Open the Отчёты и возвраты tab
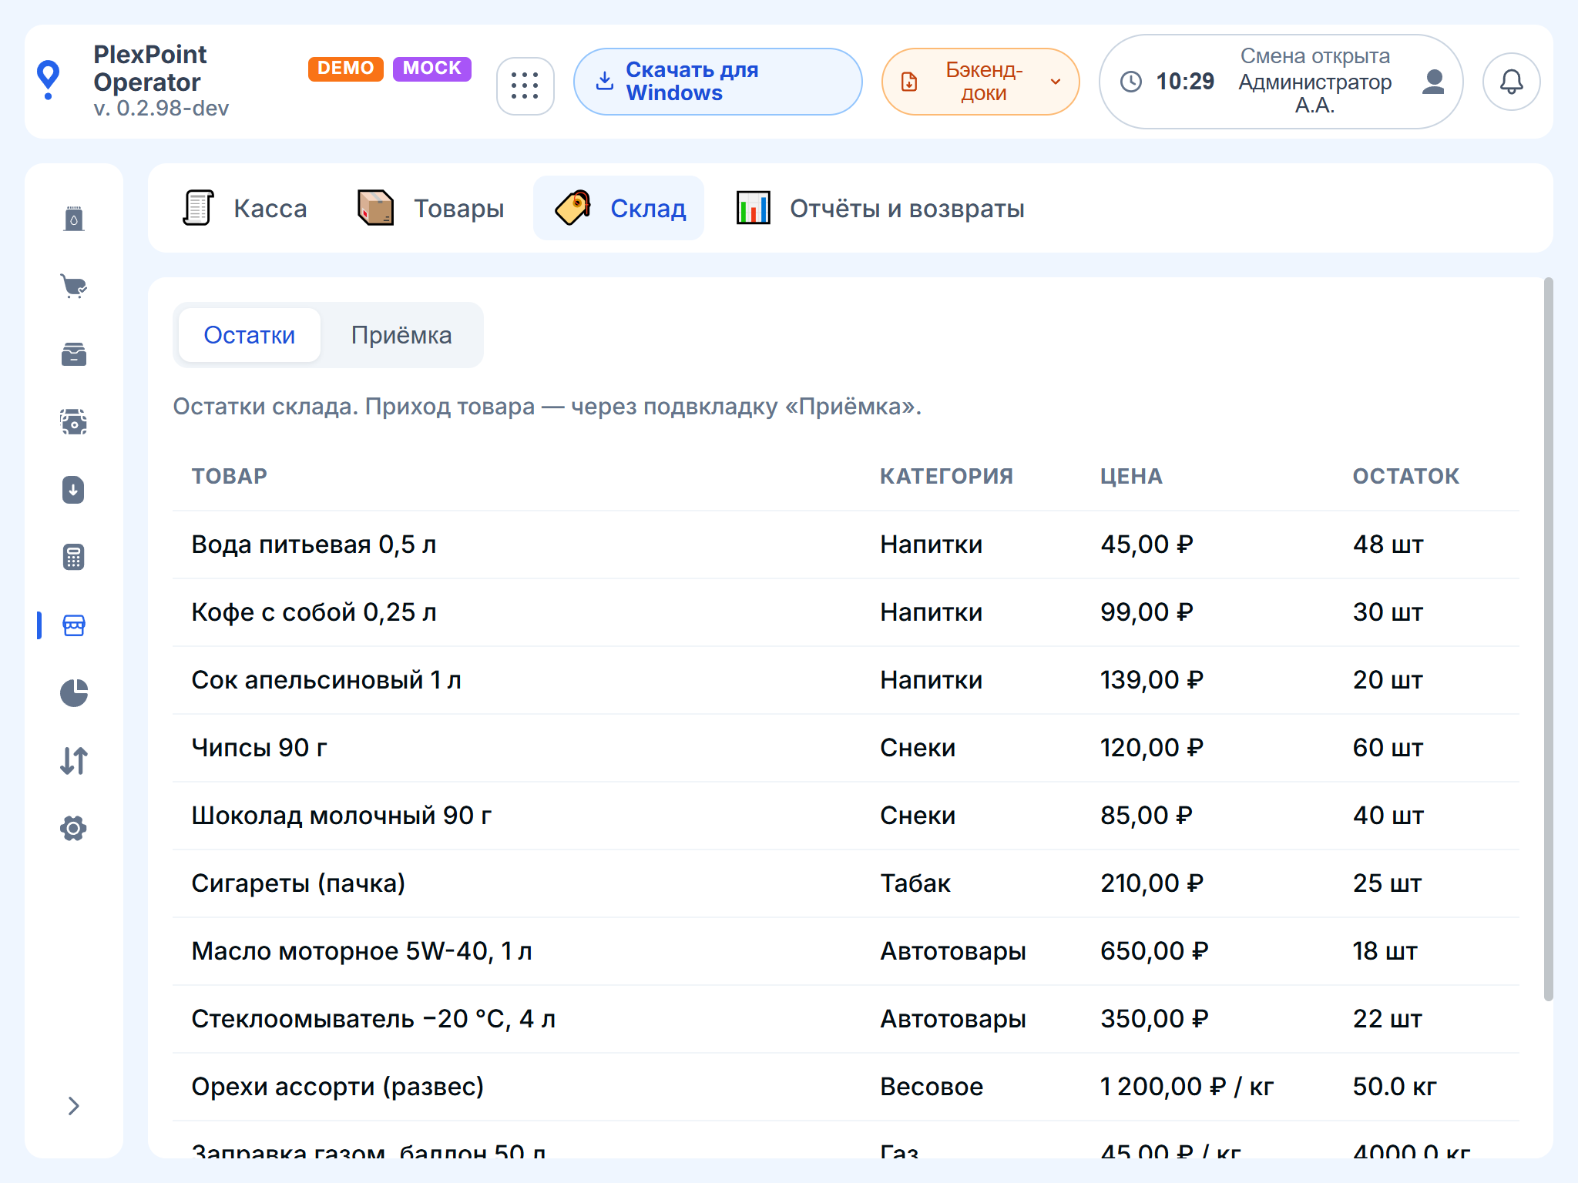 point(881,208)
